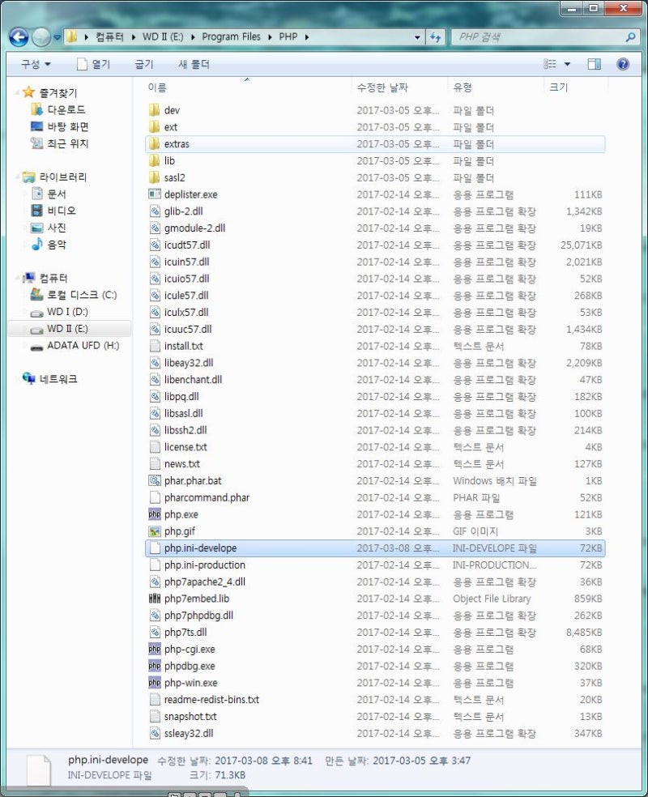Image resolution: width=648 pixels, height=797 pixels.
Task: Select the pharcommand.phar file name
Action: coord(207,497)
